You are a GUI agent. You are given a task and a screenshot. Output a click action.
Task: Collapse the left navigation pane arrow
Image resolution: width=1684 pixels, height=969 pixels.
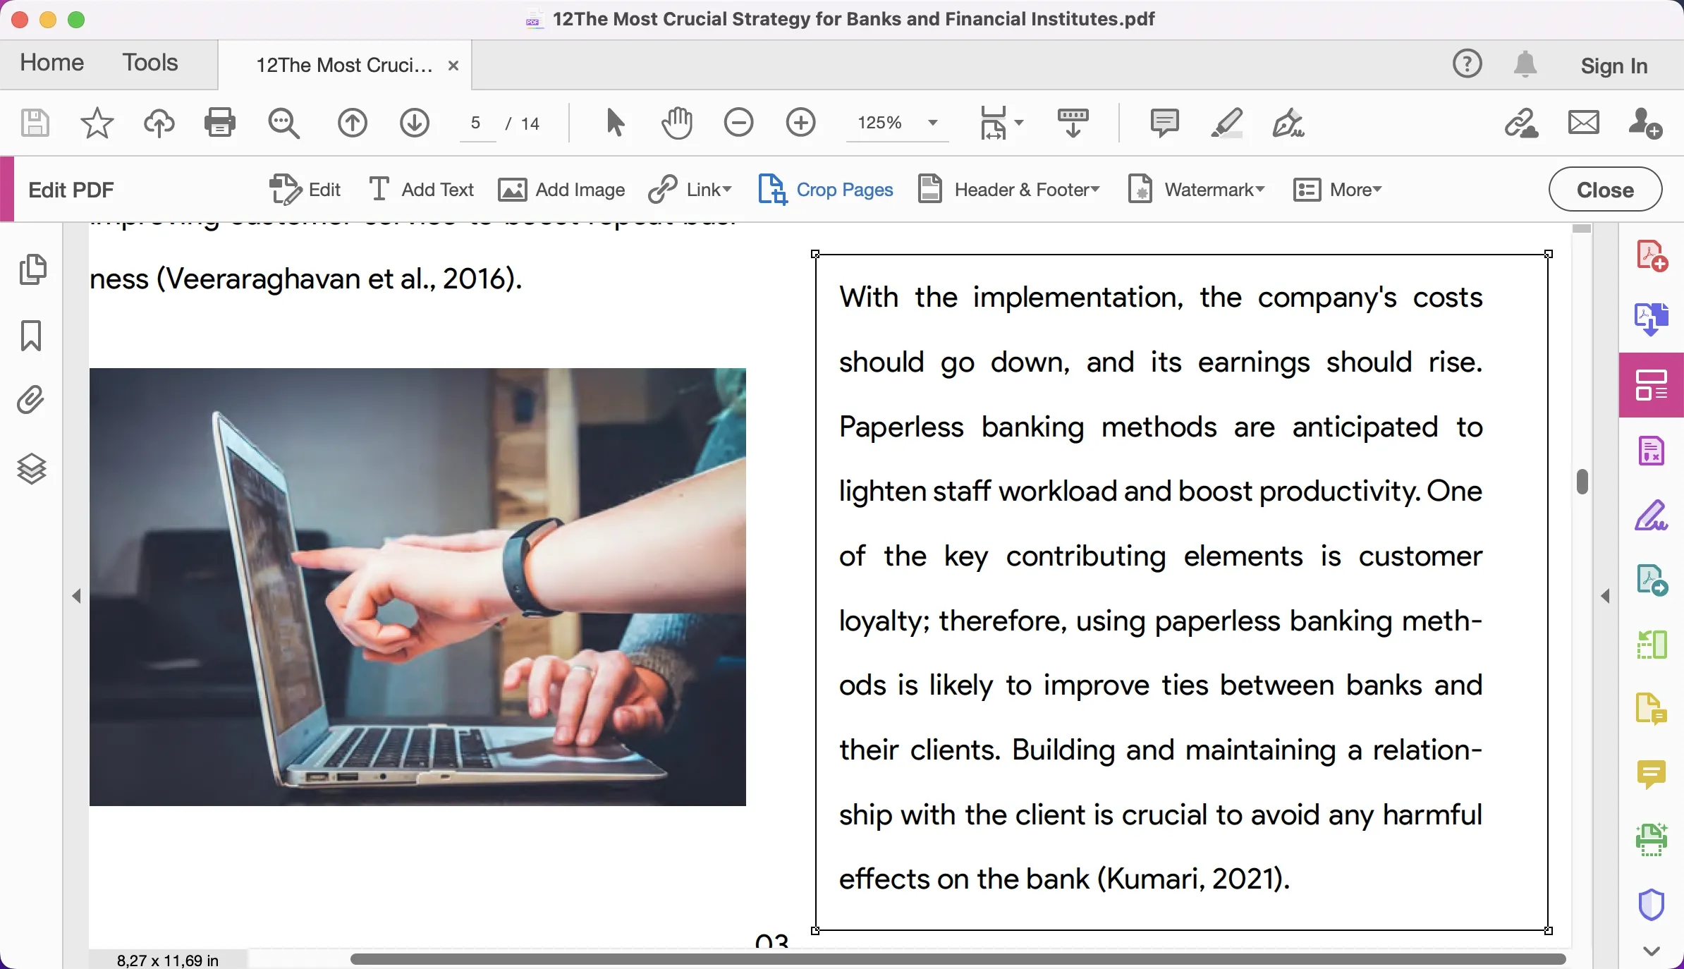tap(76, 596)
